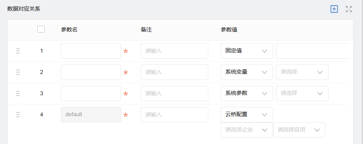
Task: Click the fullscreen expand icon
Action: coord(349,9)
